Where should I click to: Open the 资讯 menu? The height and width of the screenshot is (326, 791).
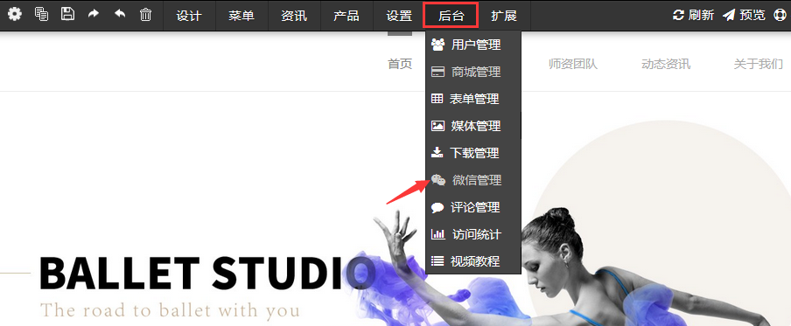pos(294,16)
